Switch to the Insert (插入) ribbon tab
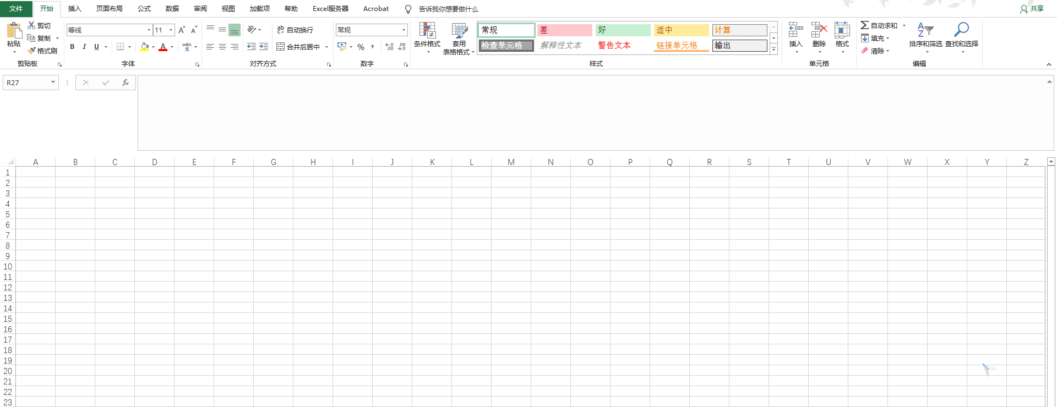Screen dimensions: 1057x407 click(74, 9)
